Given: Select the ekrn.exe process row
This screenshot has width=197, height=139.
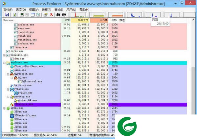Looking at the screenshot, I should point(95,28).
